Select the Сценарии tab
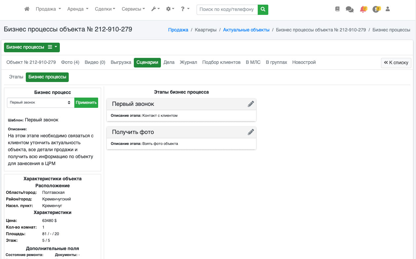Viewport: 416px width, 259px height. (147, 63)
